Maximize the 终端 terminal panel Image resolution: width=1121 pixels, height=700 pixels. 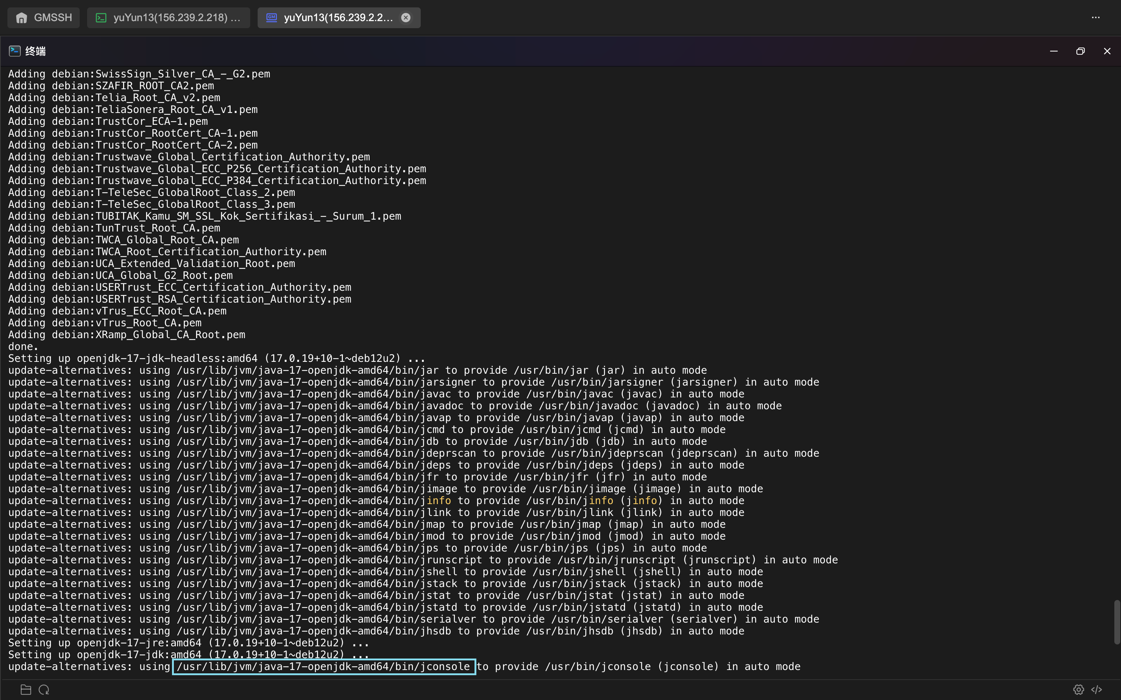[x=1080, y=51]
